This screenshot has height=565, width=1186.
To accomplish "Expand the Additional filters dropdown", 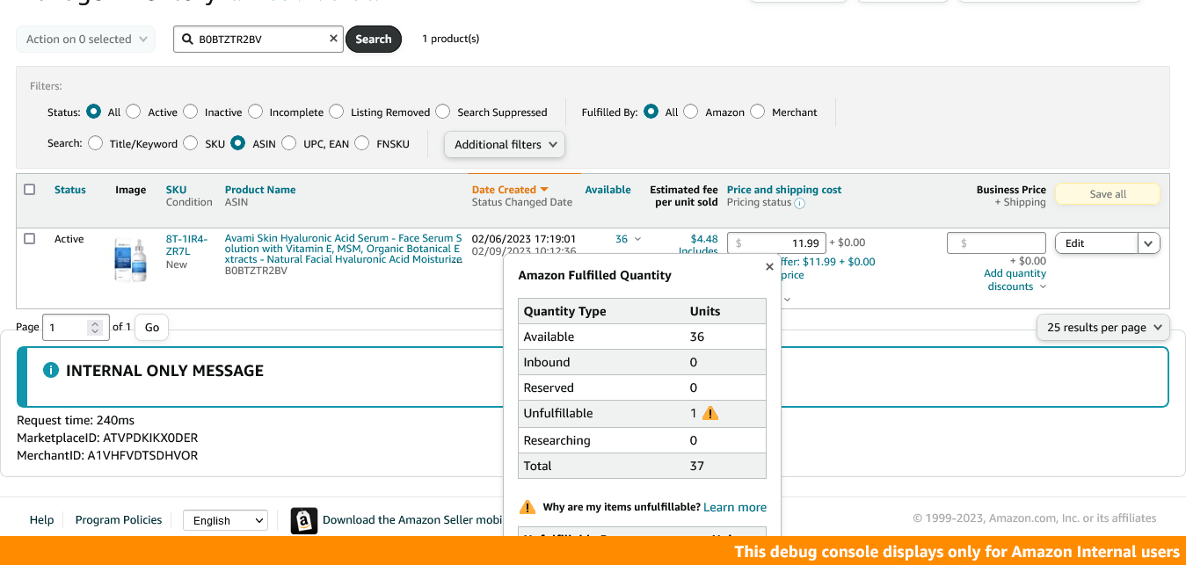I will coord(505,144).
